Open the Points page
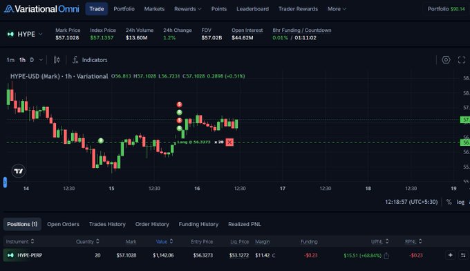Viewport: 470px width, 271px height. [x=219, y=9]
